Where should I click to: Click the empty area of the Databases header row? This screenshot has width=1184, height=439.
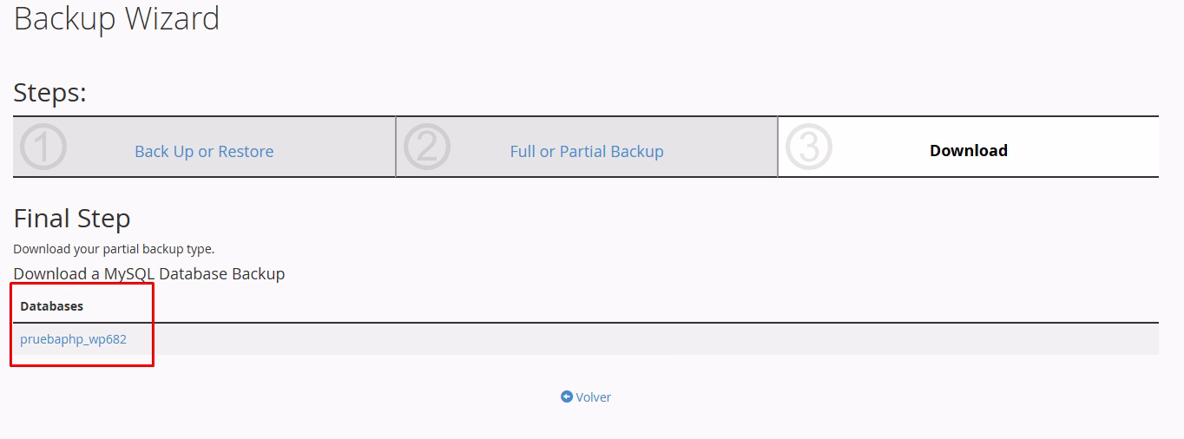coord(608,306)
